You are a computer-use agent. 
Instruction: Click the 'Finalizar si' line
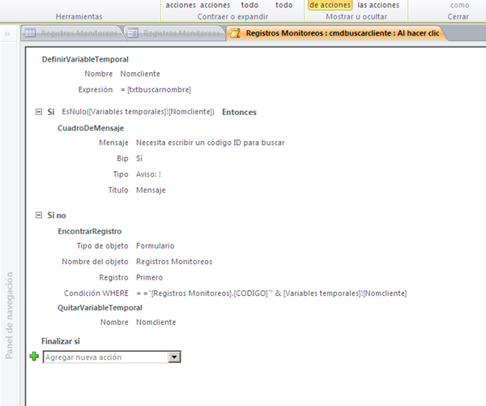point(61,341)
